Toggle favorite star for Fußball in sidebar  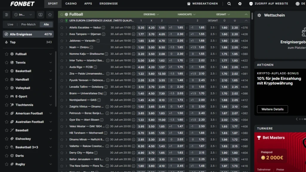tap(7, 54)
